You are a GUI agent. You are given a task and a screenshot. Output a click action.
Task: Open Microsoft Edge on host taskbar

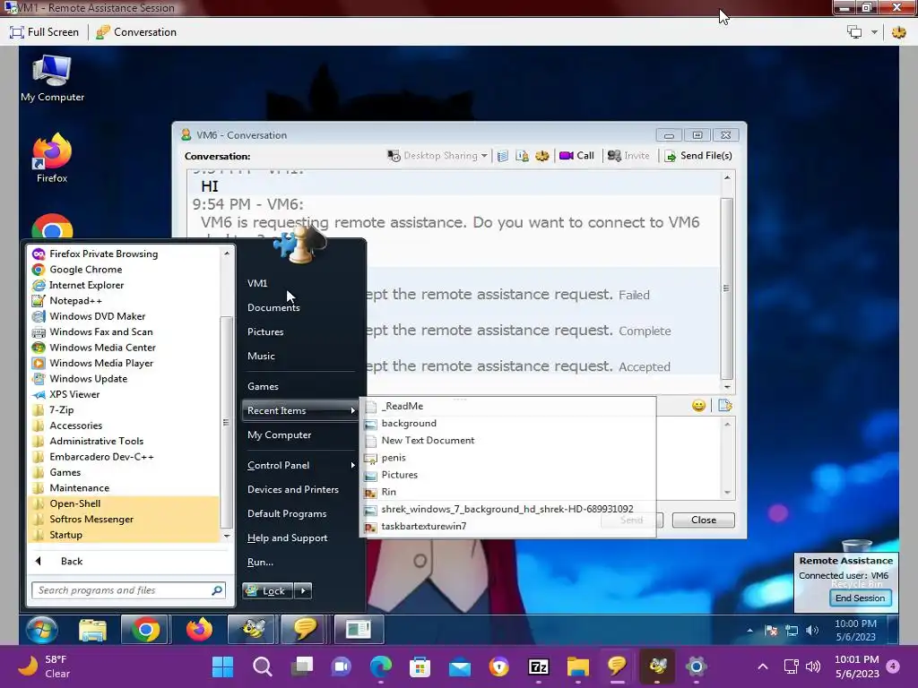pos(380,666)
